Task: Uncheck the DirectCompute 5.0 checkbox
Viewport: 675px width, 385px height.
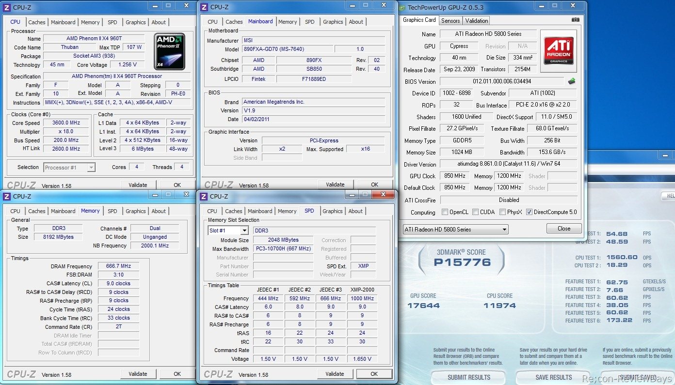Action: (x=529, y=212)
